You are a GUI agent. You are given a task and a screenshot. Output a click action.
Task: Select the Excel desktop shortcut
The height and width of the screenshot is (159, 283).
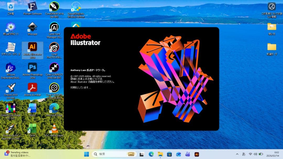(x=32, y=128)
